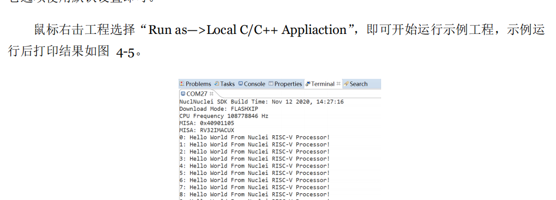Click the '7: Hello World' output line
Screen dimensions: 556x200
[254, 187]
